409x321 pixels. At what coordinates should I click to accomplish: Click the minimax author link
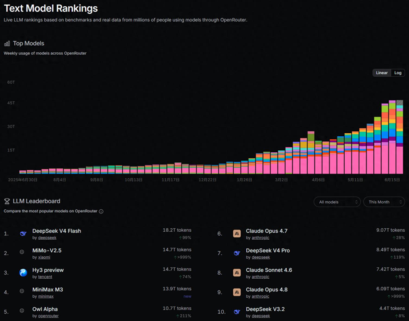pyautogui.click(x=46, y=296)
